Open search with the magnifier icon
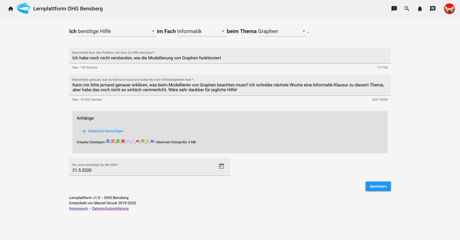460x240 pixels. pyautogui.click(x=407, y=8)
